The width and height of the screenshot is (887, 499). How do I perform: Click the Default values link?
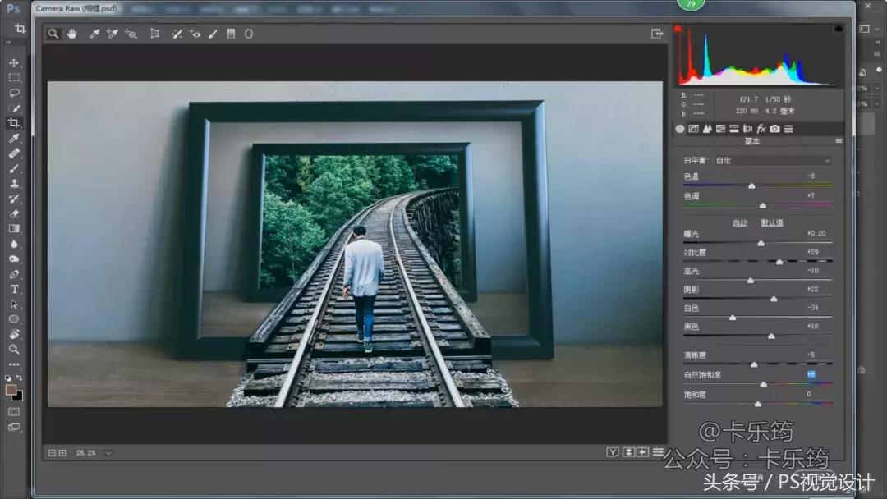click(771, 222)
